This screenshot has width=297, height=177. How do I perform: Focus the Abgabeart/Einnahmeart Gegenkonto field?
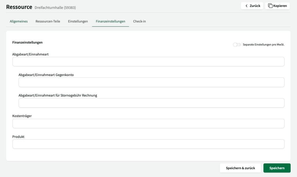click(151, 82)
